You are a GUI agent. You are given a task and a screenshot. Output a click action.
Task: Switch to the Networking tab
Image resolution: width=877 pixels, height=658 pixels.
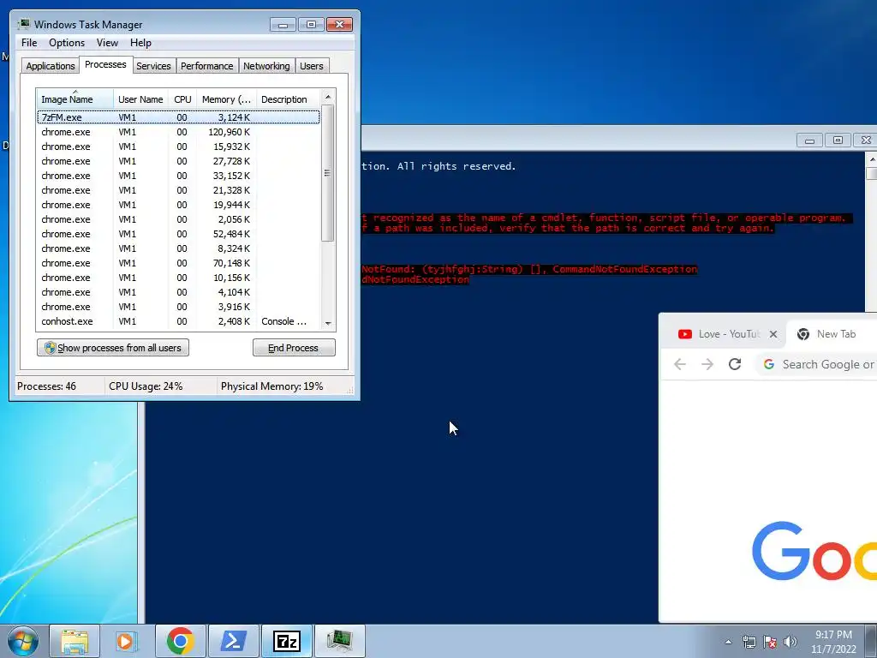pos(266,66)
